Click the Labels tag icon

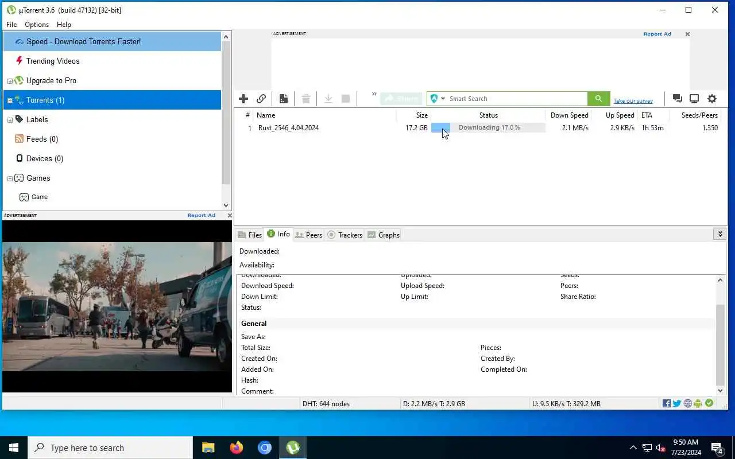(19, 119)
